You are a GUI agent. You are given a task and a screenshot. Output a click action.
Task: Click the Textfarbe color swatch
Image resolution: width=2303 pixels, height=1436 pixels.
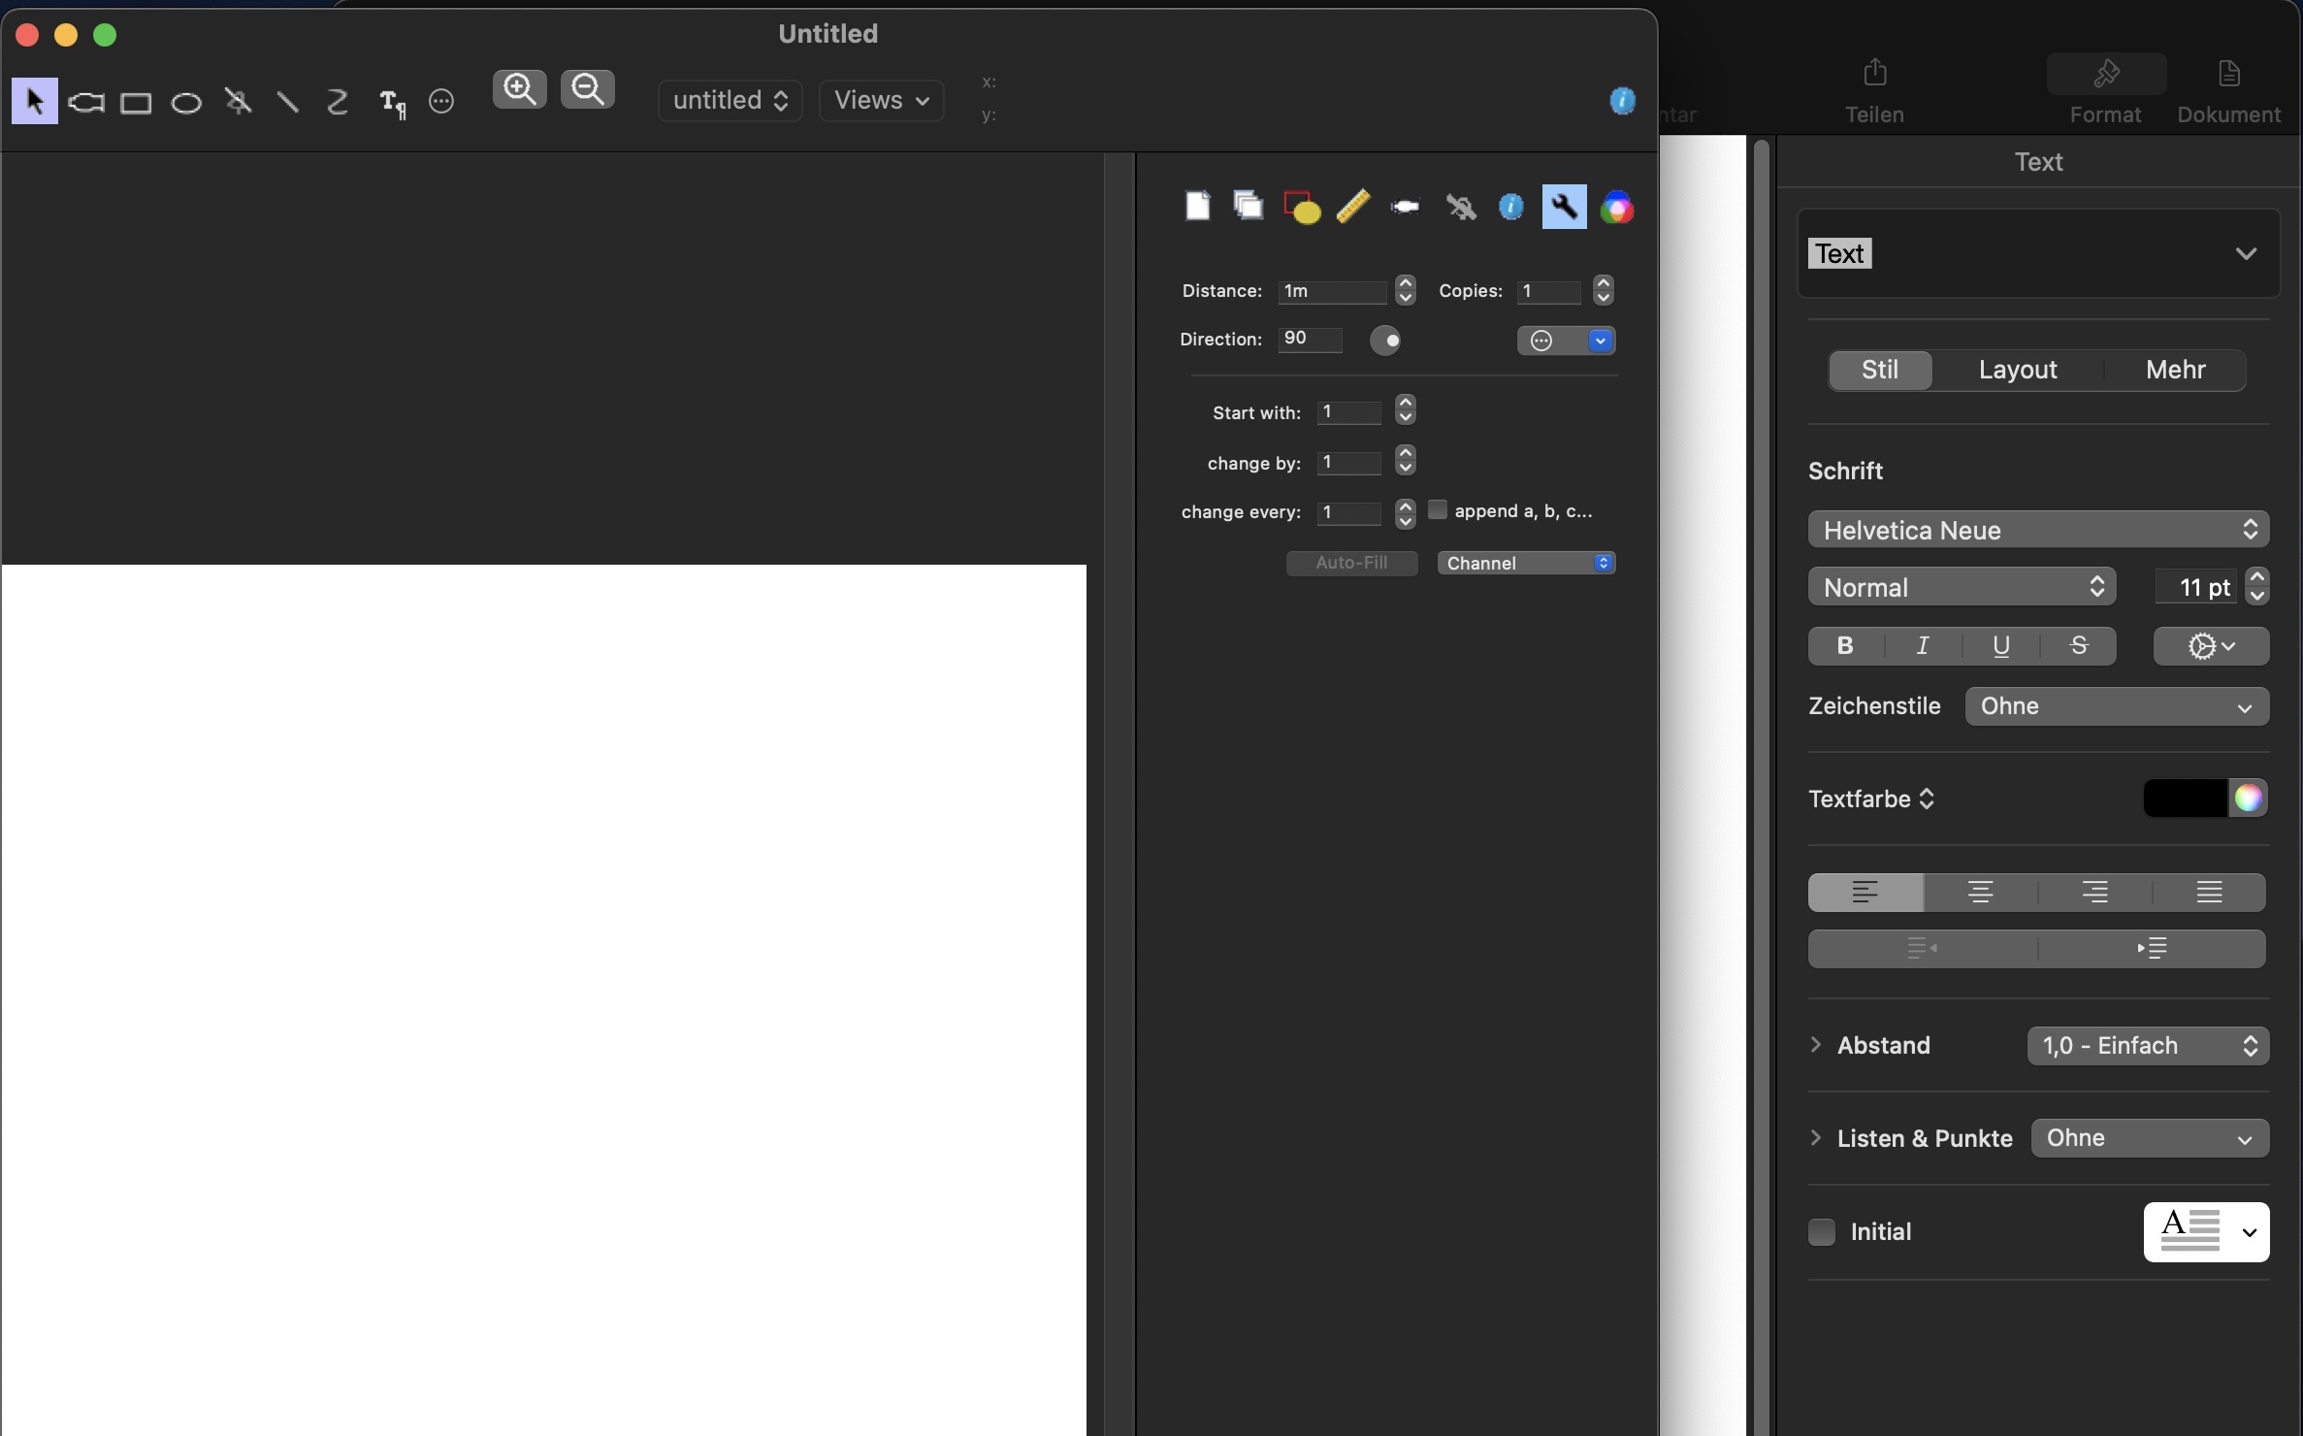pos(2186,798)
